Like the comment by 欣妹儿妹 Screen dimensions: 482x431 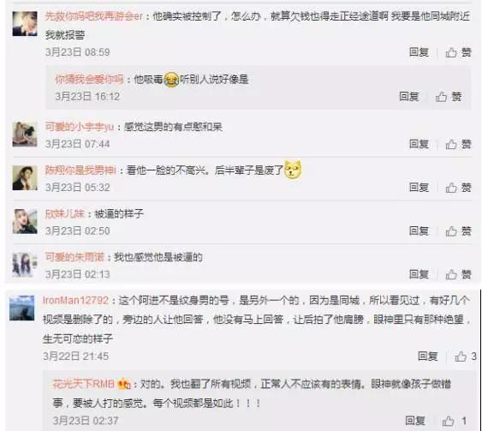[458, 231]
